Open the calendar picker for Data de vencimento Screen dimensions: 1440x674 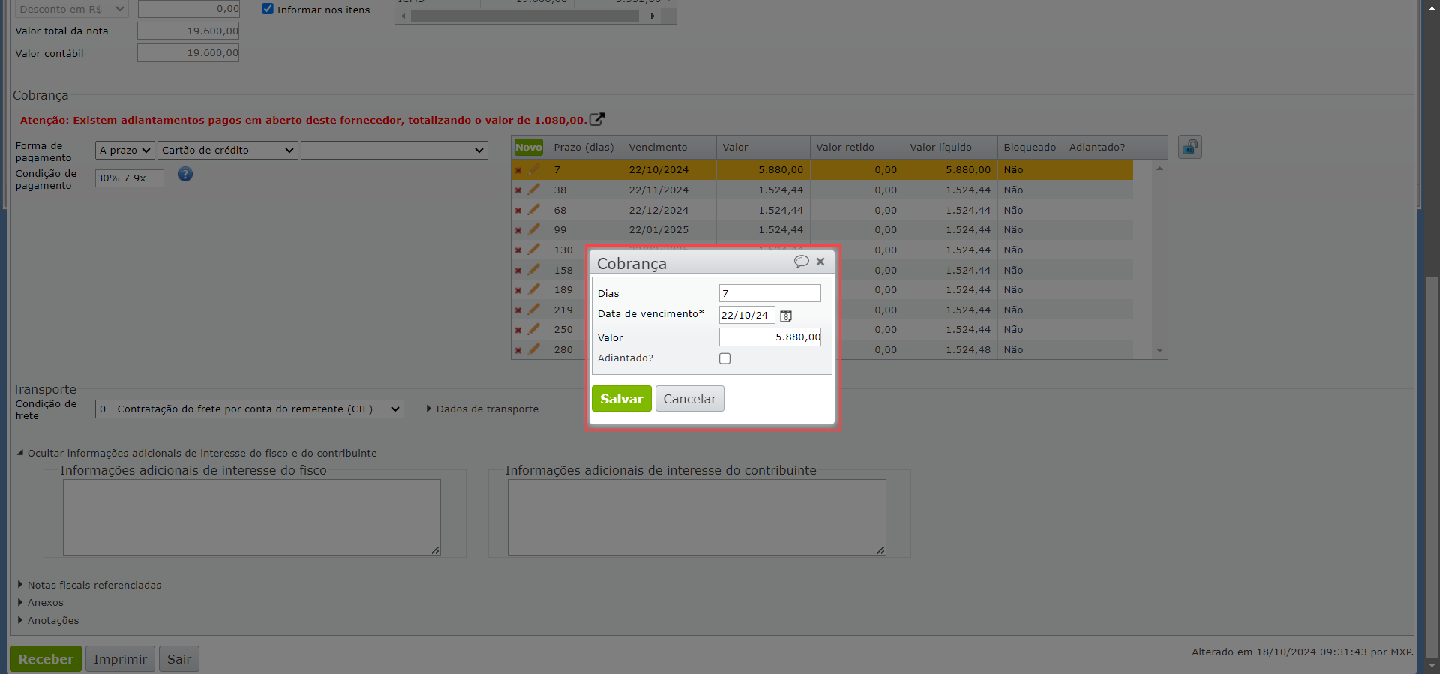786,316
